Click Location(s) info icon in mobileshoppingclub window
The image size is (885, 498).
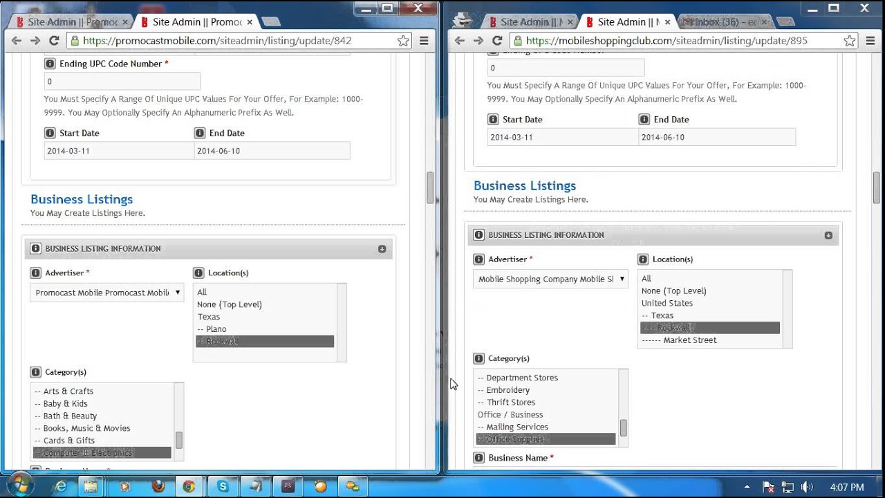[643, 259]
